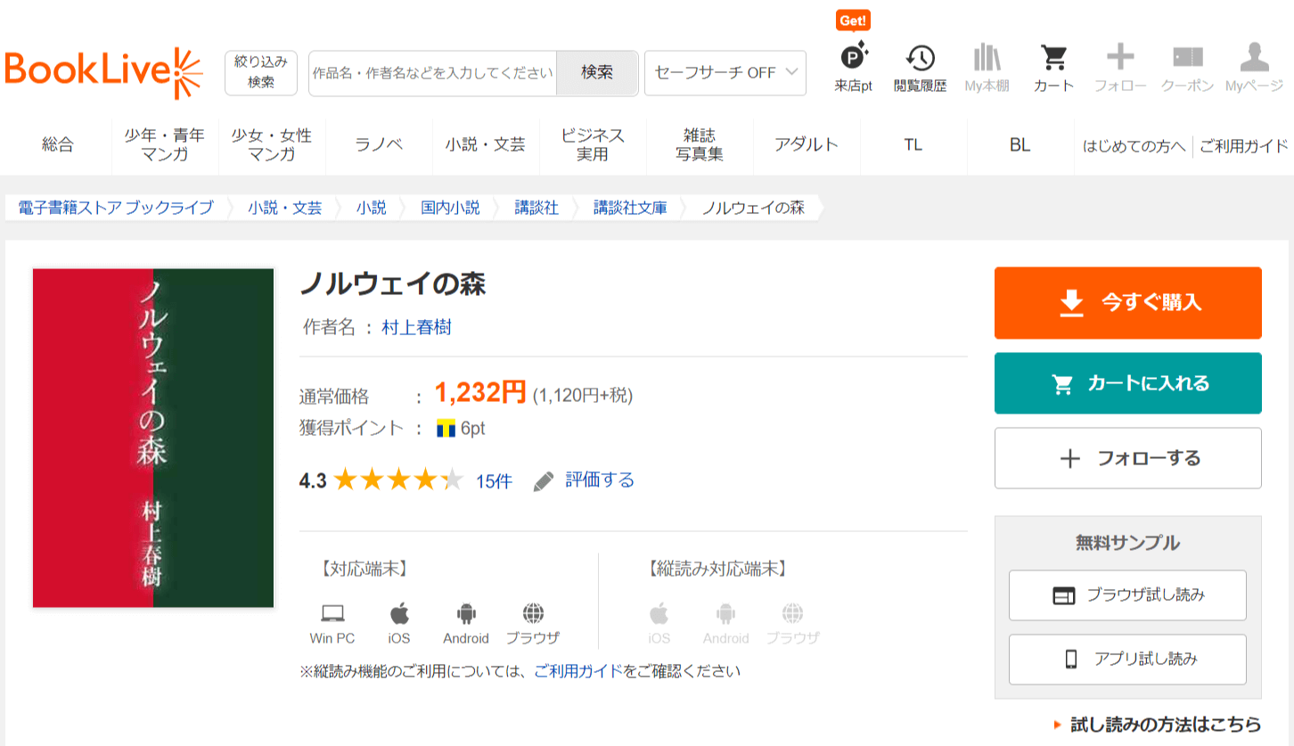Image resolution: width=1294 pixels, height=746 pixels.
Task: Click the ノルウェイの森 book cover thumbnail
Action: (153, 438)
